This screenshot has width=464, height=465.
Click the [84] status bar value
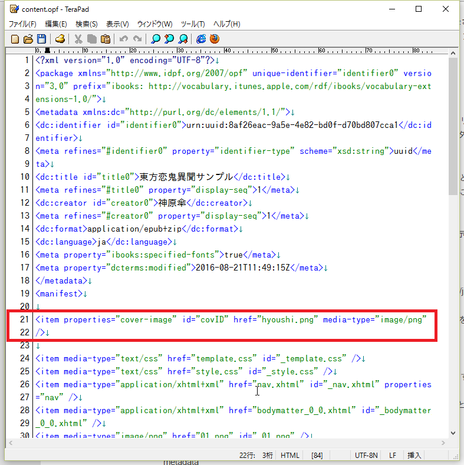317,455
